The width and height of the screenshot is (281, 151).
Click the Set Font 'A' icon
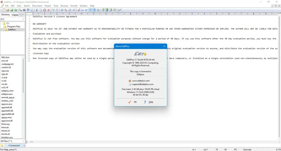[78, 10]
